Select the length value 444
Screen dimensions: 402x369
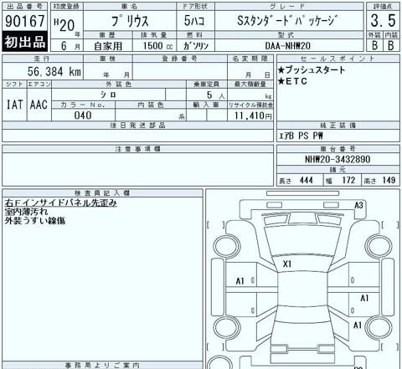(306, 180)
